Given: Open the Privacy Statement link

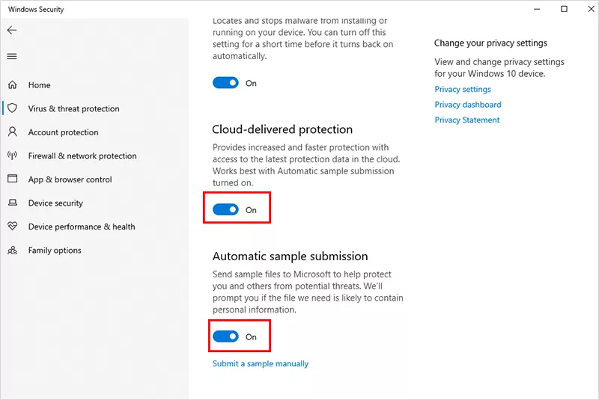Looking at the screenshot, I should point(467,120).
